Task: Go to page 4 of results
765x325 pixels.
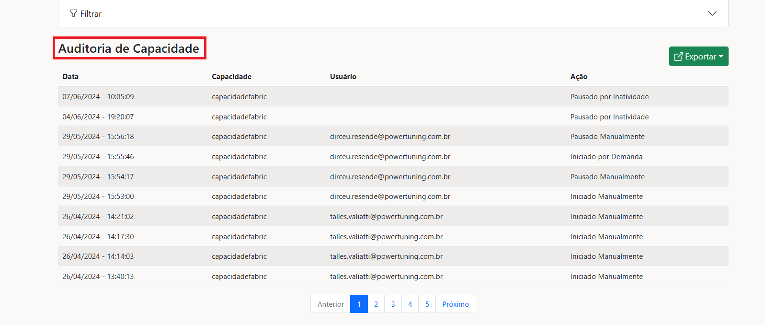Action: 410,304
